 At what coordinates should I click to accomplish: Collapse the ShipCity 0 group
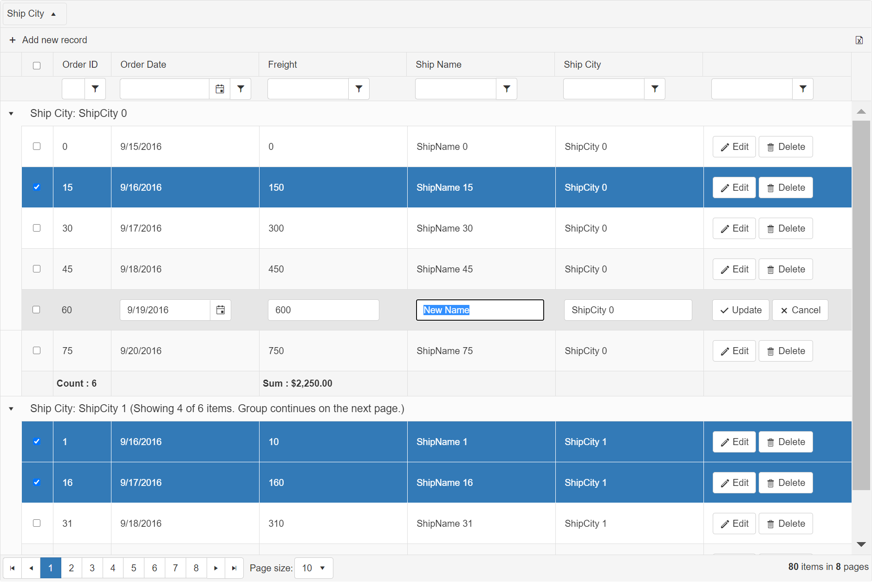coord(11,114)
